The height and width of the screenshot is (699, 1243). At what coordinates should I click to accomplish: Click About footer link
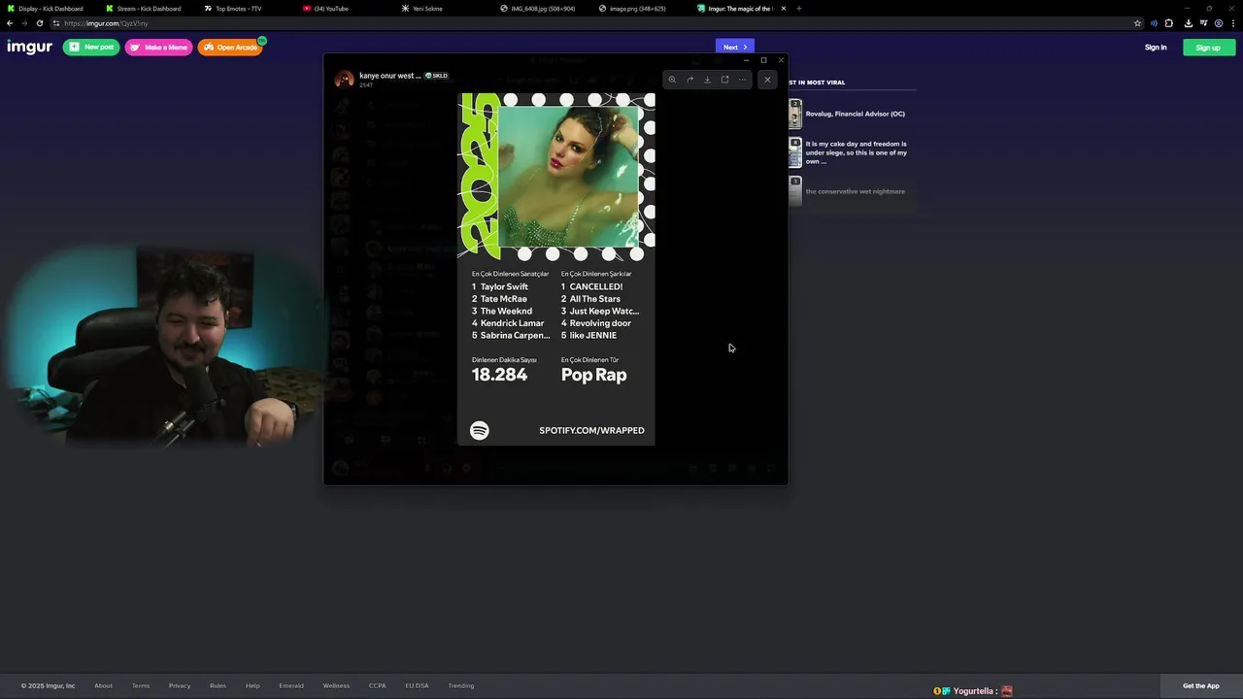(103, 685)
